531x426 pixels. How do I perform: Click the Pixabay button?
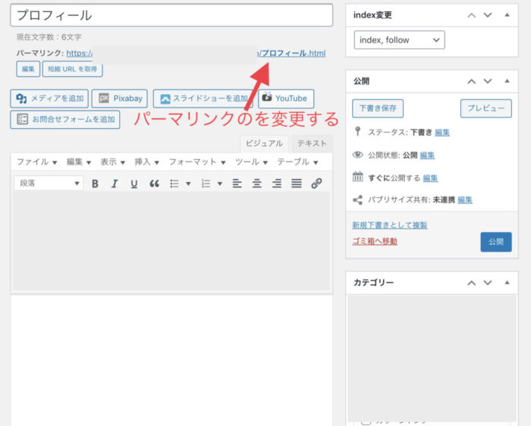point(120,99)
